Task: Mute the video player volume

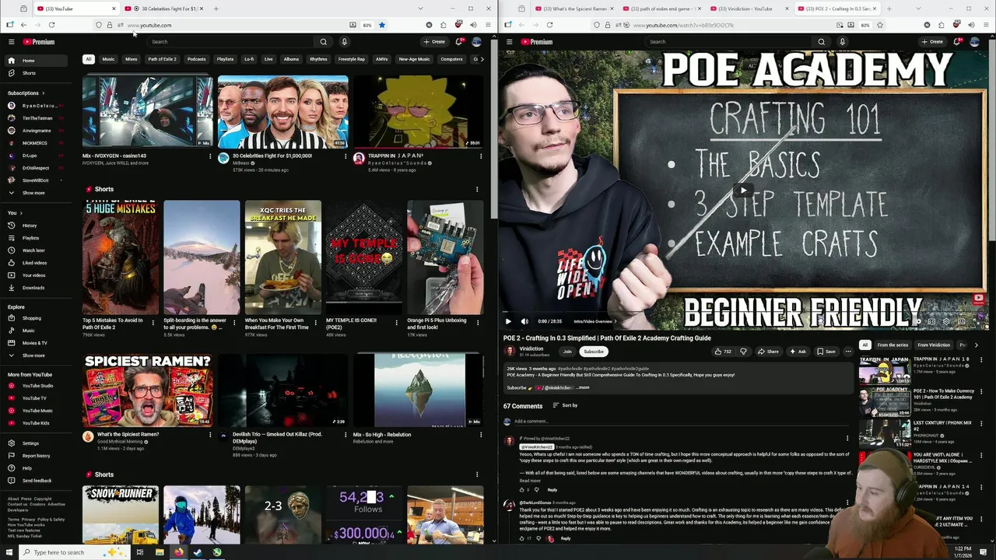Action: pyautogui.click(x=524, y=321)
